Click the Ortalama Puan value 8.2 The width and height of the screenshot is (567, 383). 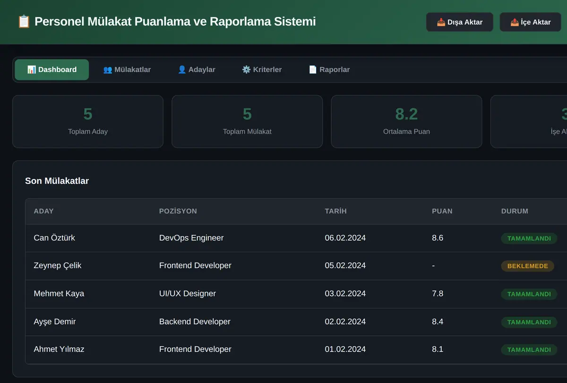406,114
